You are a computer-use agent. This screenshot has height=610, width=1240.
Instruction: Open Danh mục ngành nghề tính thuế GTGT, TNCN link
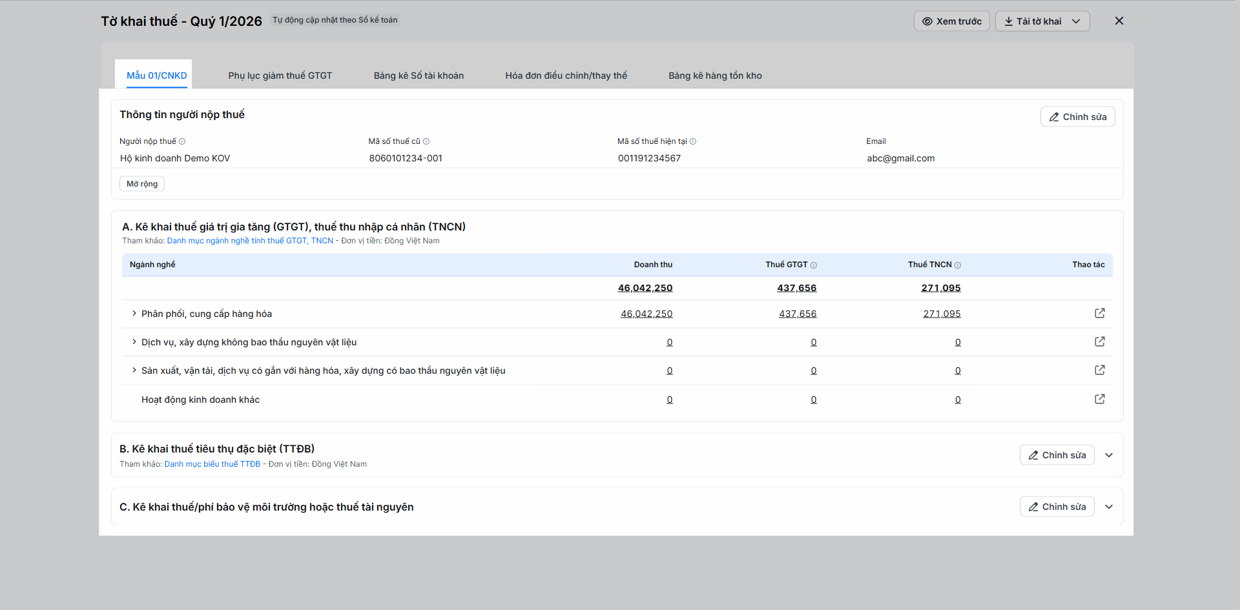coord(250,241)
